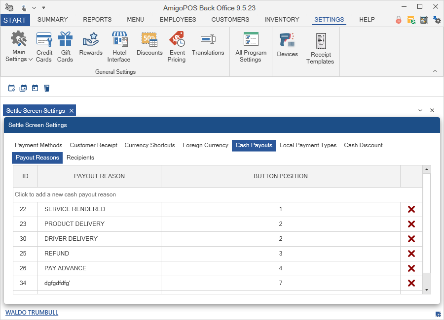This screenshot has width=444, height=320.
Task: Open the Recipients sub-tab
Action: (80, 158)
